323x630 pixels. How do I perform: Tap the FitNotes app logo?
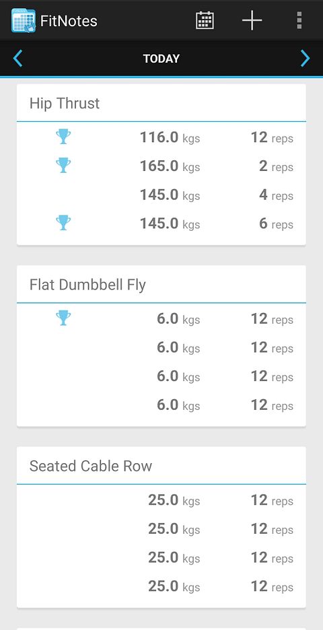coord(24,20)
